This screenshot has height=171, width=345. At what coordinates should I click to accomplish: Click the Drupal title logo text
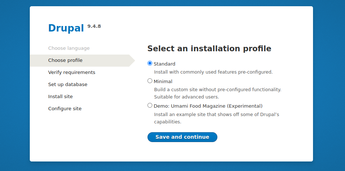click(x=66, y=28)
